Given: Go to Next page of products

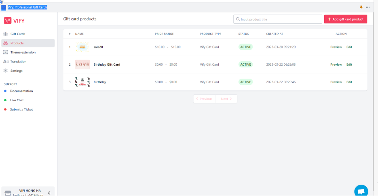Looking at the screenshot, I should (x=226, y=99).
